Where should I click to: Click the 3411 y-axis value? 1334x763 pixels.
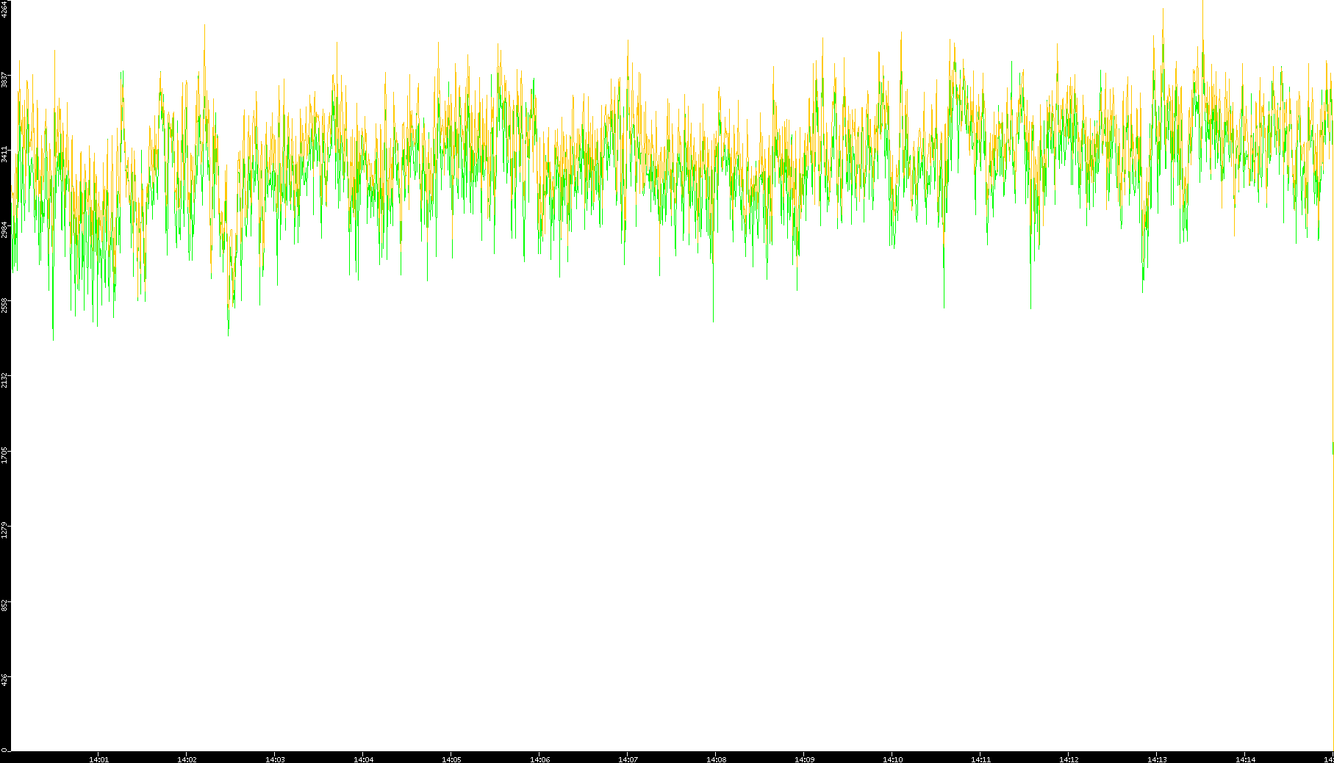click(5, 154)
